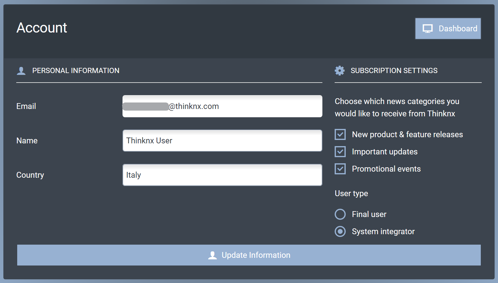Screen dimensions: 498x283
Task: Click the news categories description text
Action: coord(397,107)
